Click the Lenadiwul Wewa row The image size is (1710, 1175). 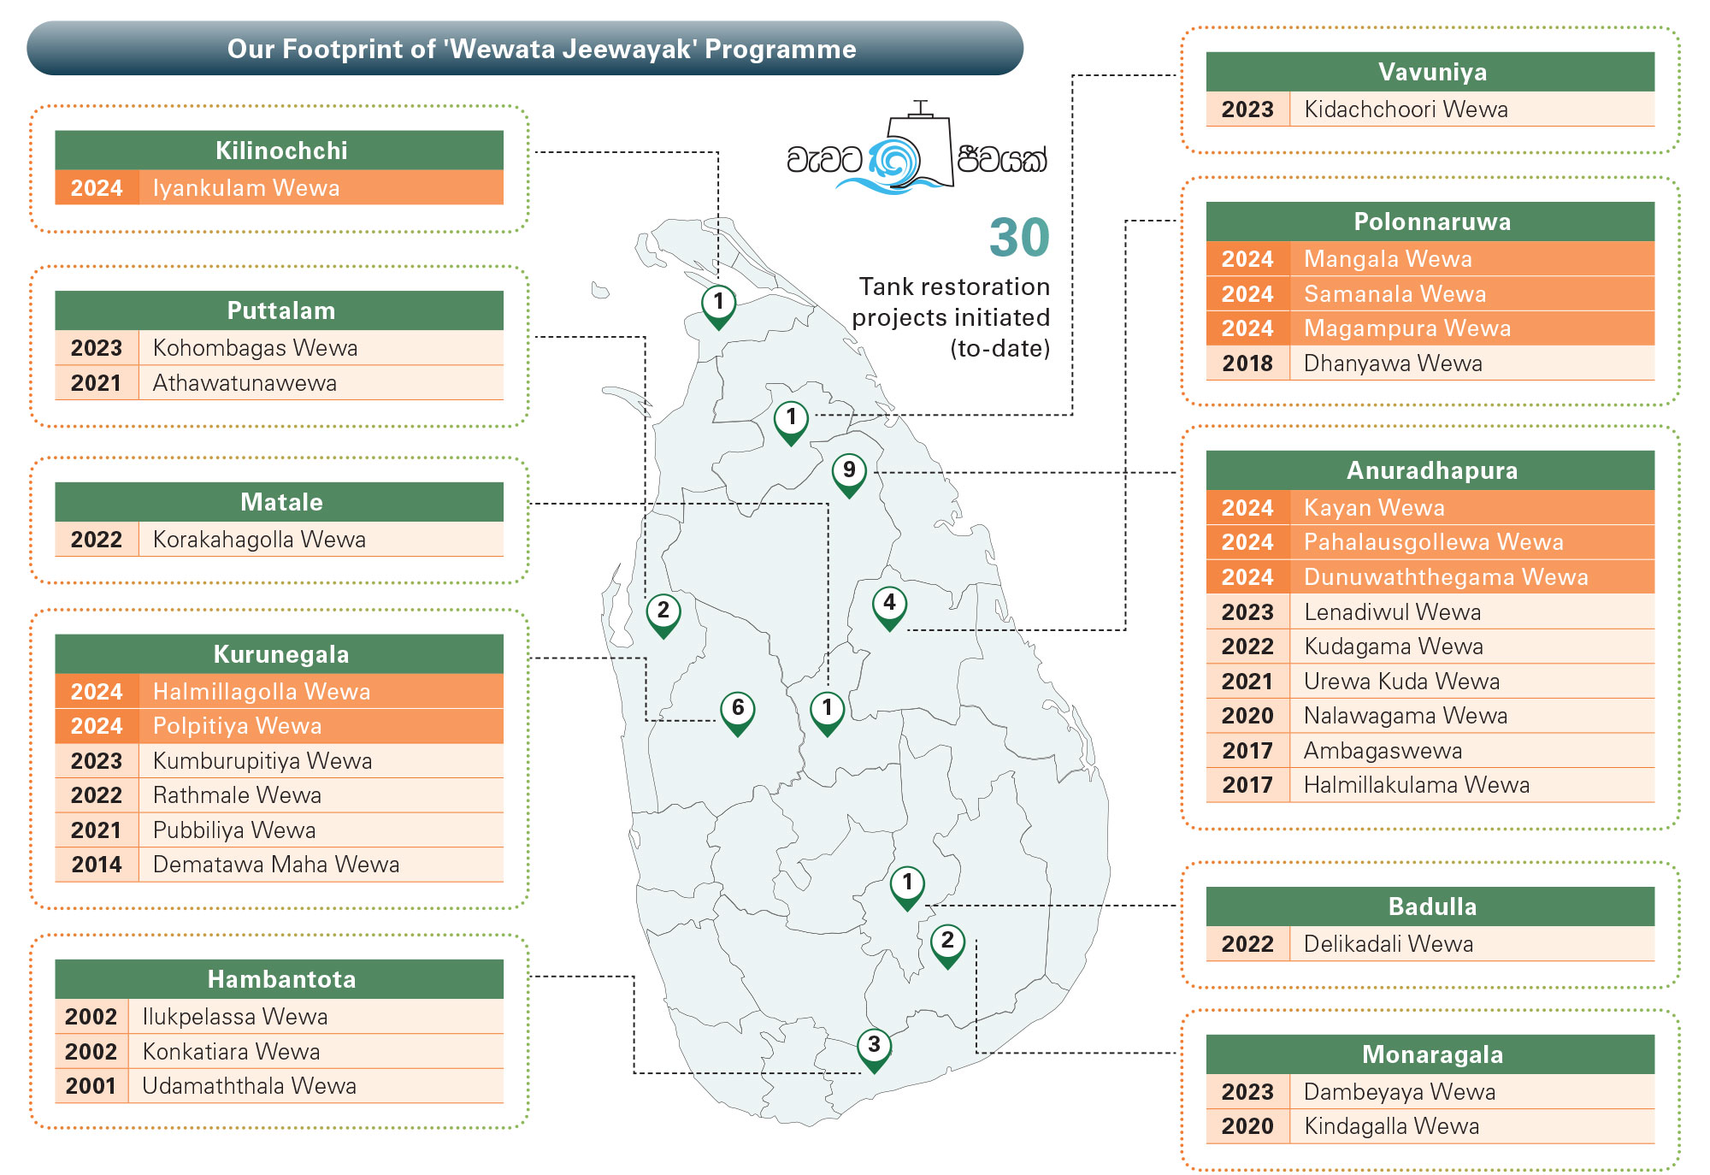[x=1430, y=612]
